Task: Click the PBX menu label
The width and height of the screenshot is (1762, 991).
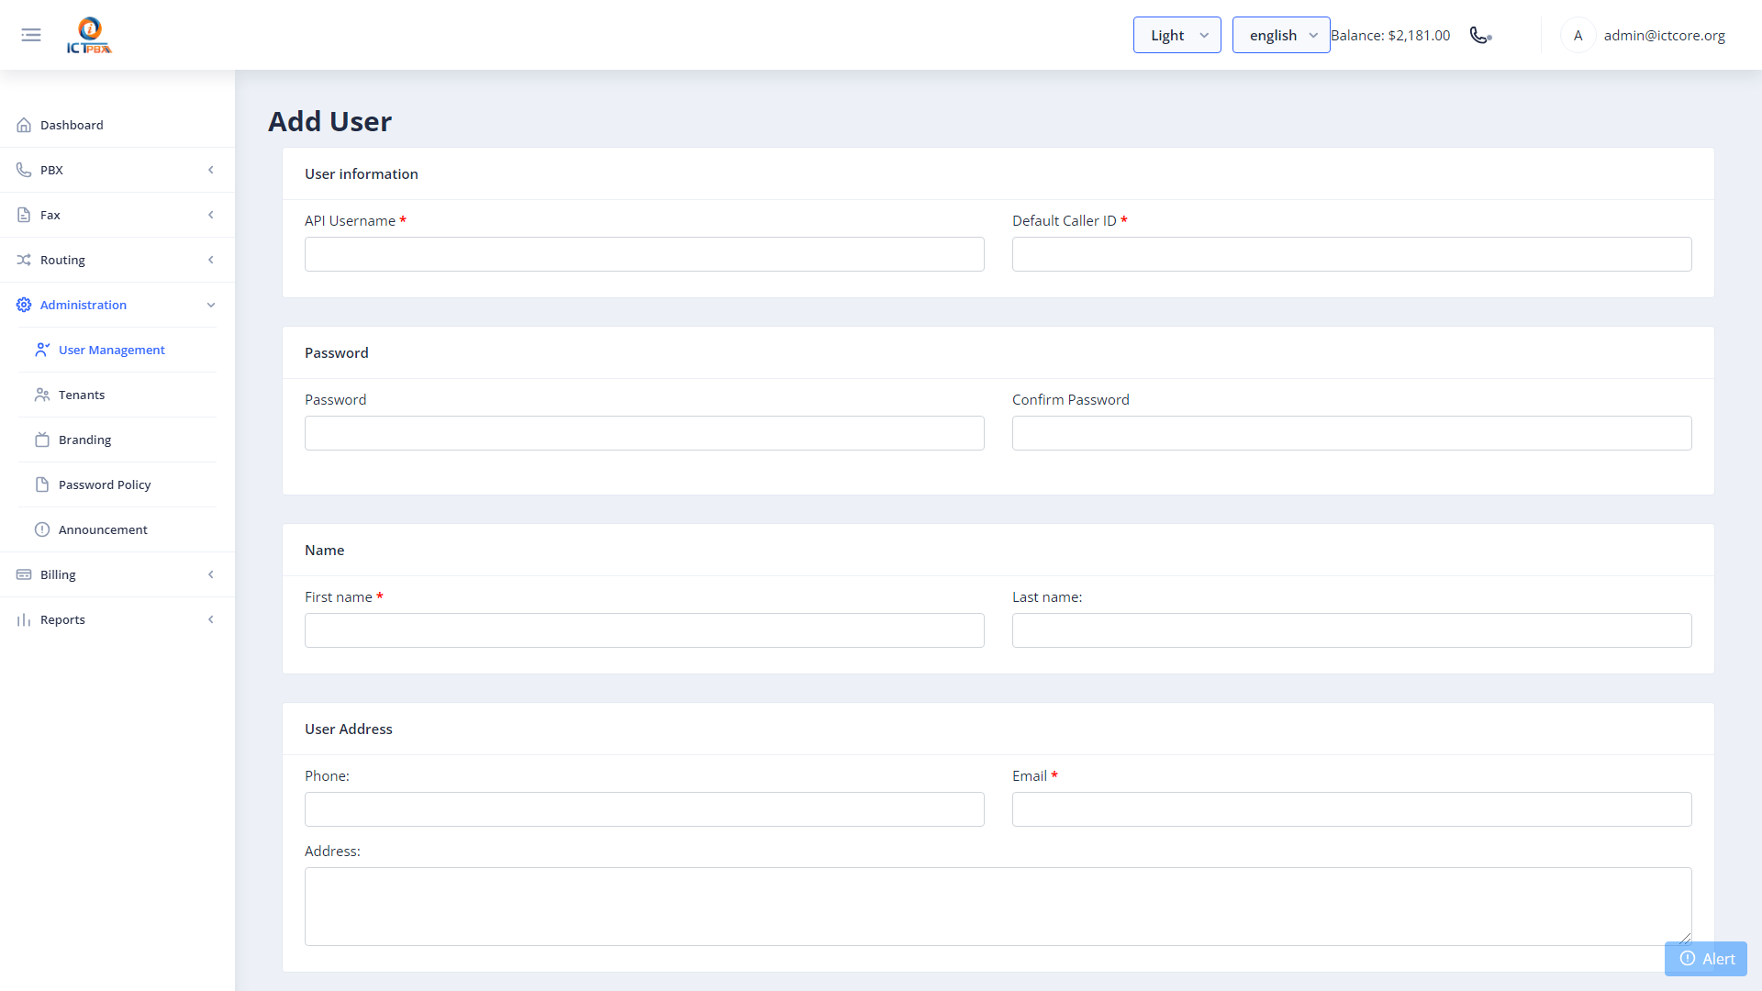Action: click(51, 170)
